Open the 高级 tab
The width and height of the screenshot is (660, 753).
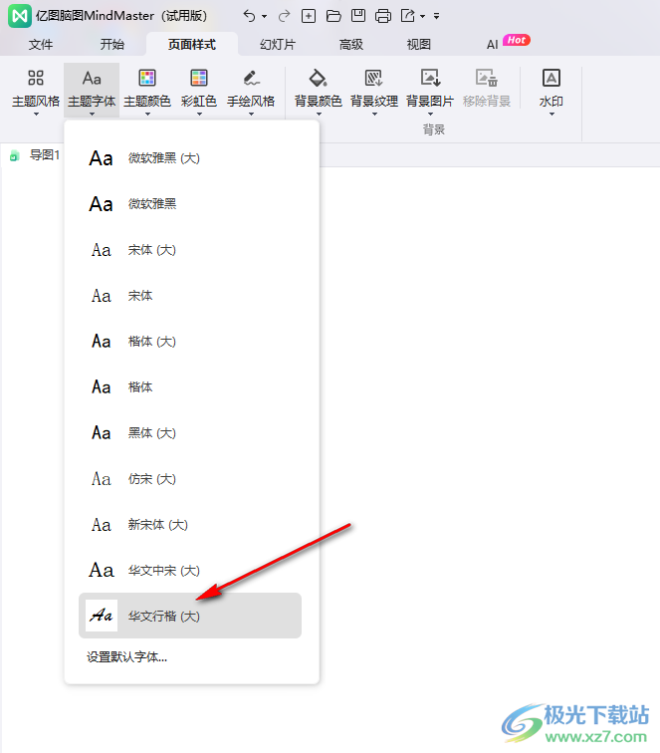coord(350,45)
